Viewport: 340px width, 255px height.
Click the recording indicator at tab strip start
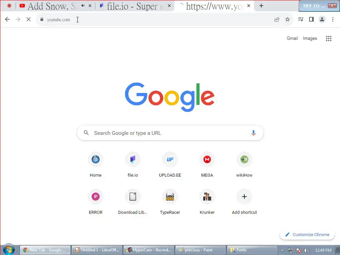point(9,6)
